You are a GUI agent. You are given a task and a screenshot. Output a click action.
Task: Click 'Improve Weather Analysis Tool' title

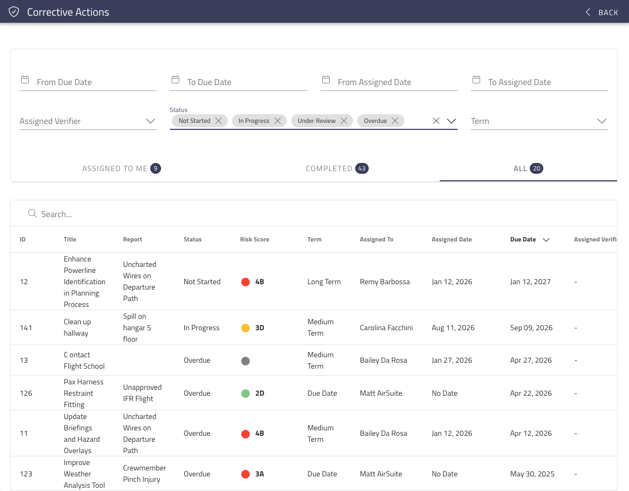coord(84,474)
